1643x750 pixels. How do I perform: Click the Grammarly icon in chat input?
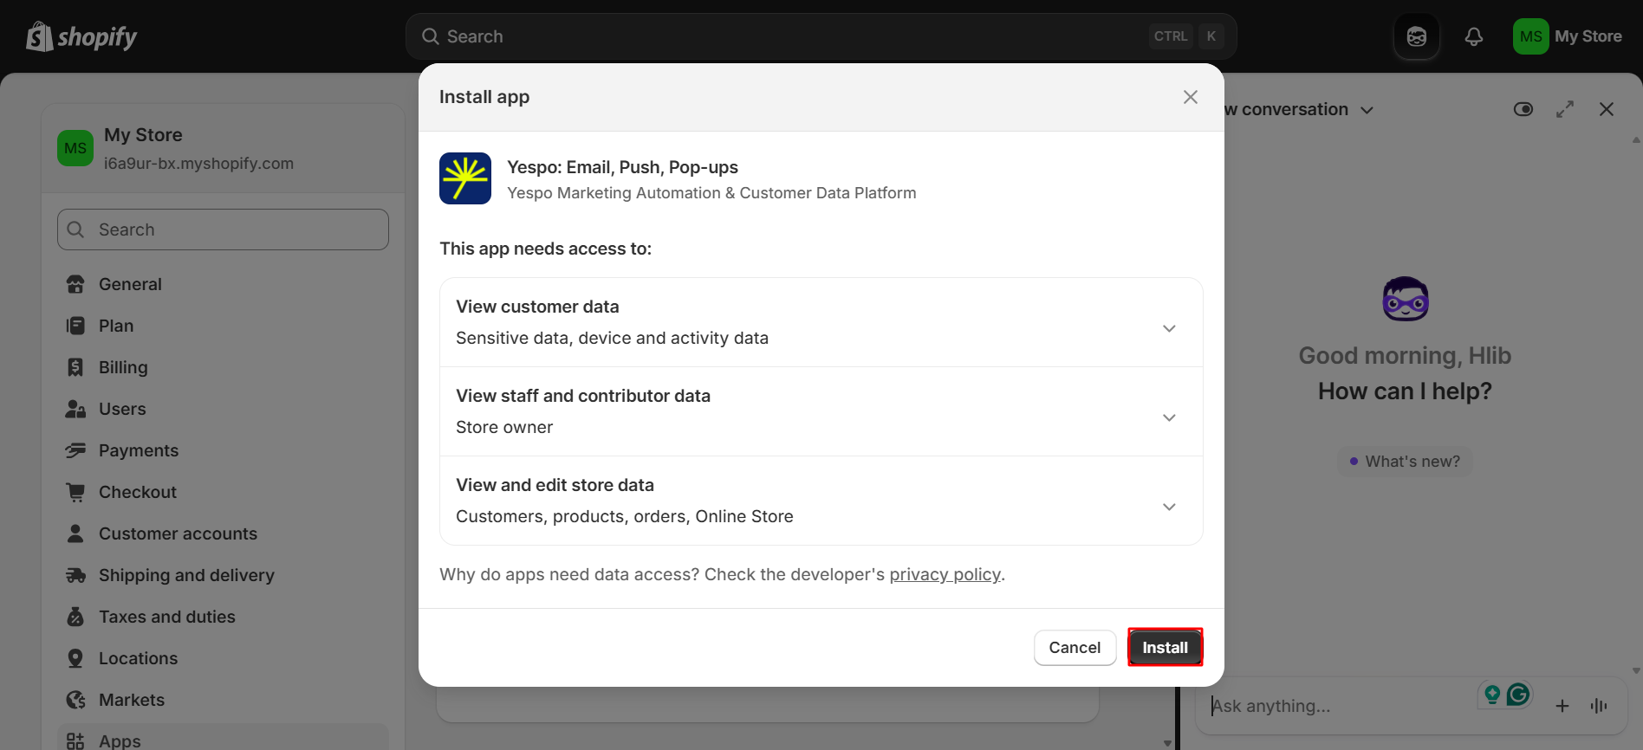(x=1518, y=694)
